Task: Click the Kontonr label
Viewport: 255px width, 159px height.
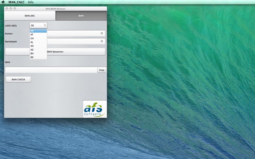Action: [9, 34]
